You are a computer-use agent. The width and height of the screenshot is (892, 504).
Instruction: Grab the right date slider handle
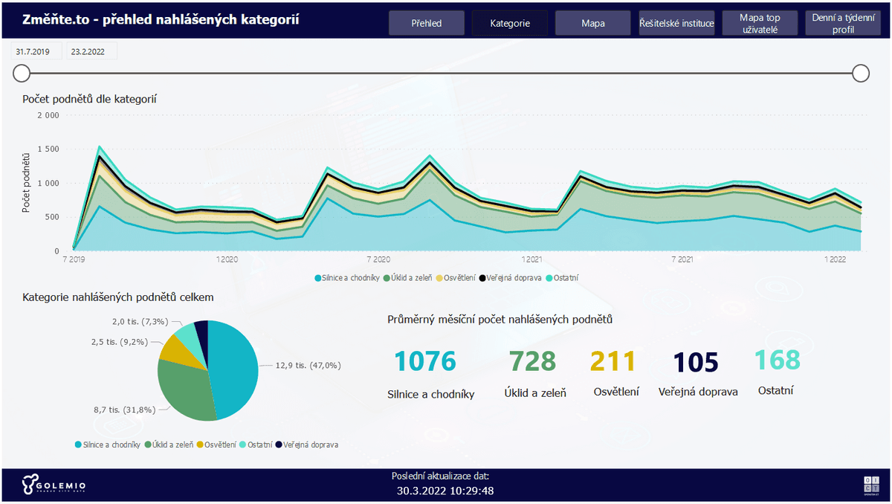[861, 73]
